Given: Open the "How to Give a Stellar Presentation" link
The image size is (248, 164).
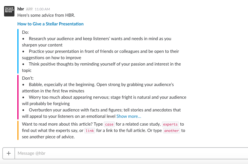Looking at the screenshot, I should click(x=50, y=24).
